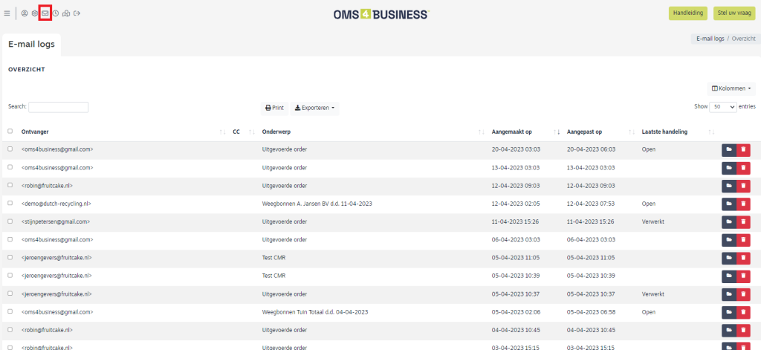The height and width of the screenshot is (350, 761).
Task: Open the hamburger menu icon
Action: [x=7, y=13]
